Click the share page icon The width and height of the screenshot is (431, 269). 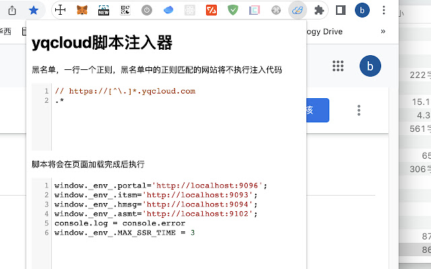[12, 11]
